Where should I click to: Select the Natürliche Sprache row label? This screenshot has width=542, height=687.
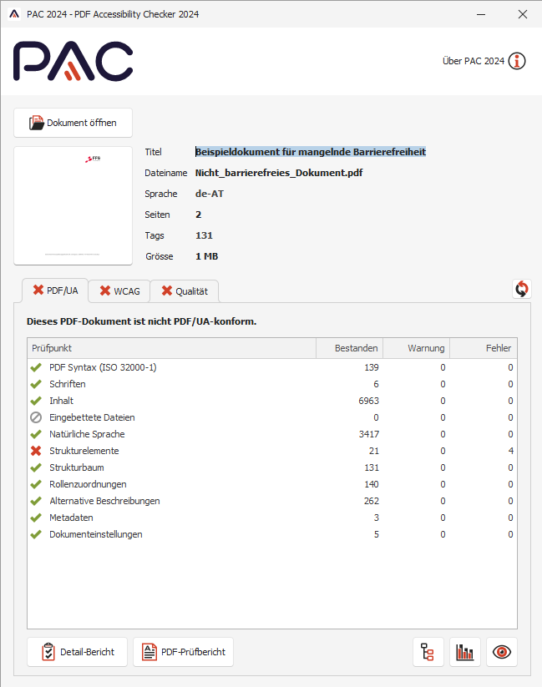click(x=87, y=434)
